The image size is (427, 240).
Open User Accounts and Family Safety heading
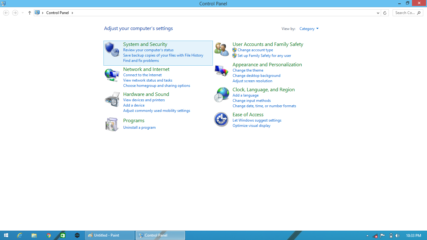[268, 44]
